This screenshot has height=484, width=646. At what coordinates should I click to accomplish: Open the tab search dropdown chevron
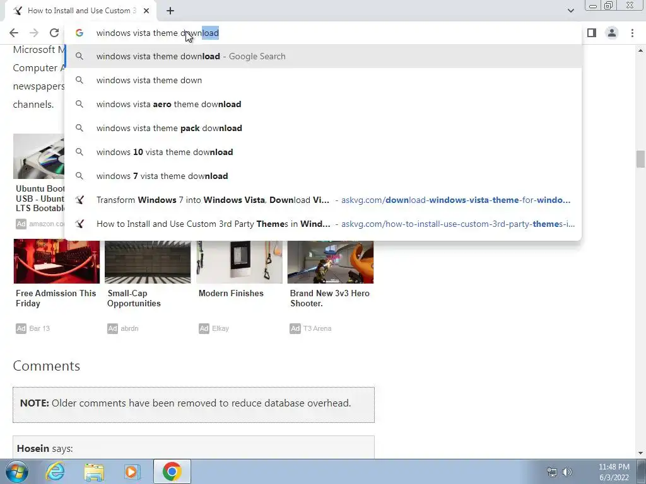570,11
